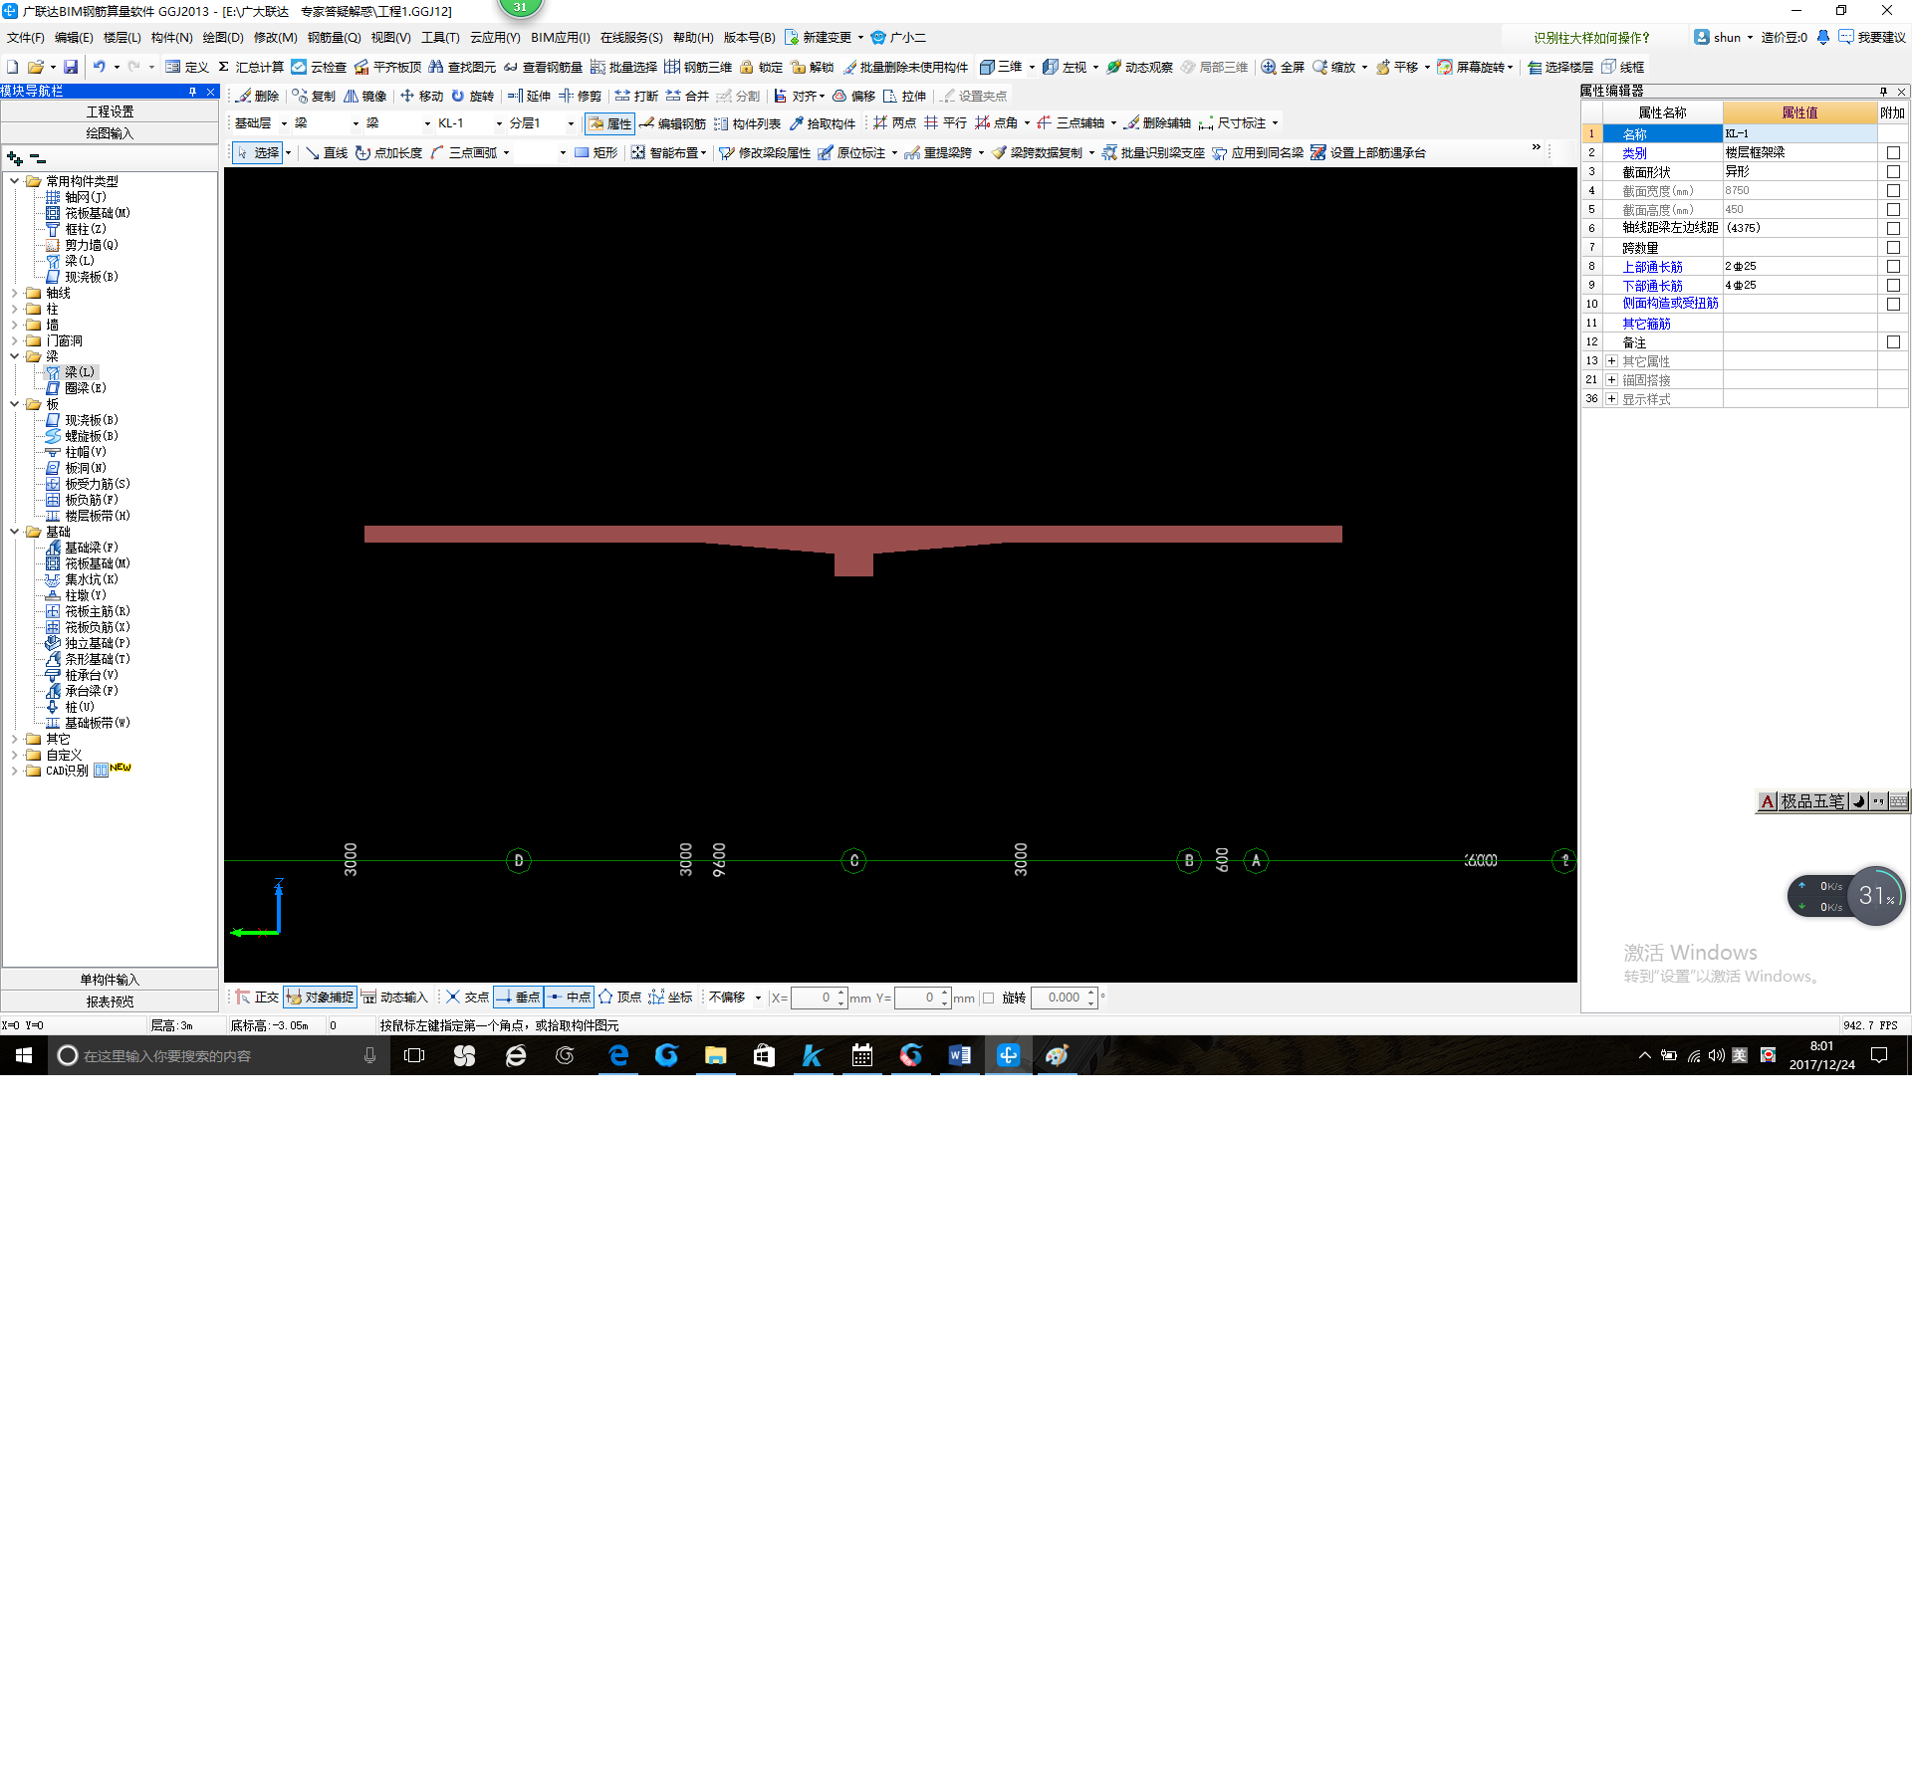The width and height of the screenshot is (1912, 1778).
Task: Open the 钢筋量(Q) menu
Action: 334,38
